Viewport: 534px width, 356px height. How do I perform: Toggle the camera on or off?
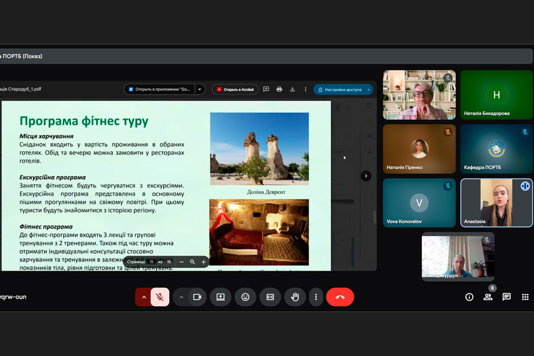click(x=197, y=297)
